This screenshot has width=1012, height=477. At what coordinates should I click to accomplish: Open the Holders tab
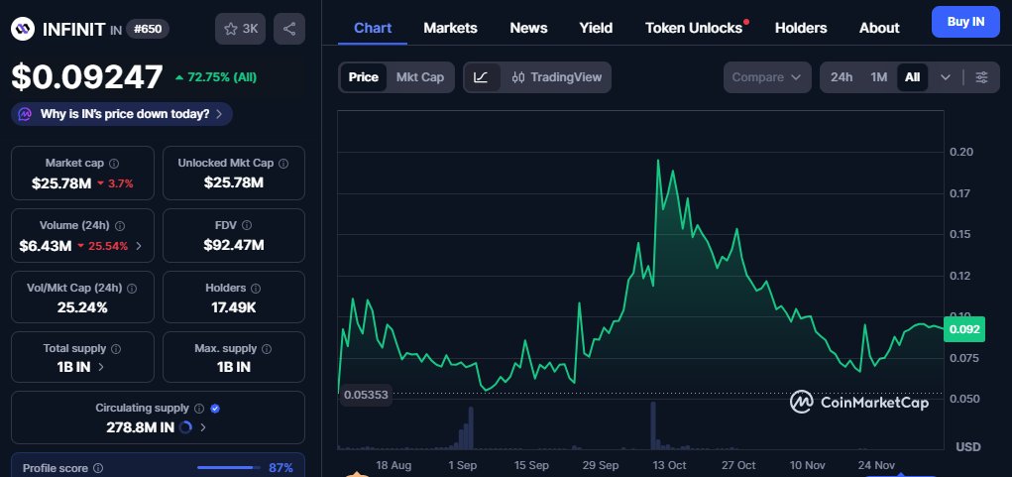tap(801, 28)
